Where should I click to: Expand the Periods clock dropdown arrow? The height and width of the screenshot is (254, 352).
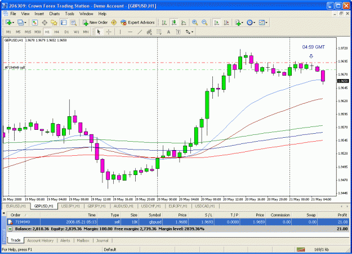tap(254, 23)
